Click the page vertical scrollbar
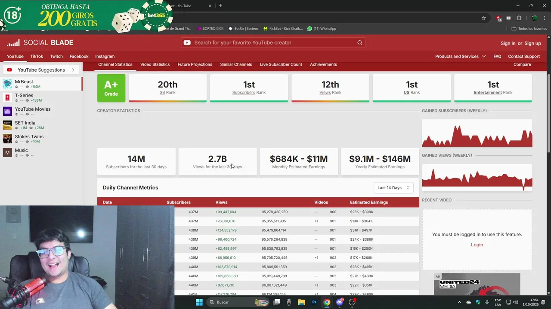 [x=549, y=112]
